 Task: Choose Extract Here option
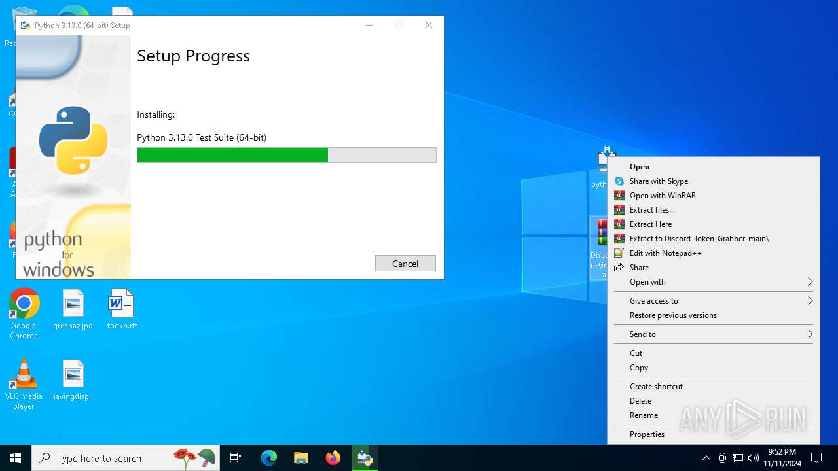[714, 224]
